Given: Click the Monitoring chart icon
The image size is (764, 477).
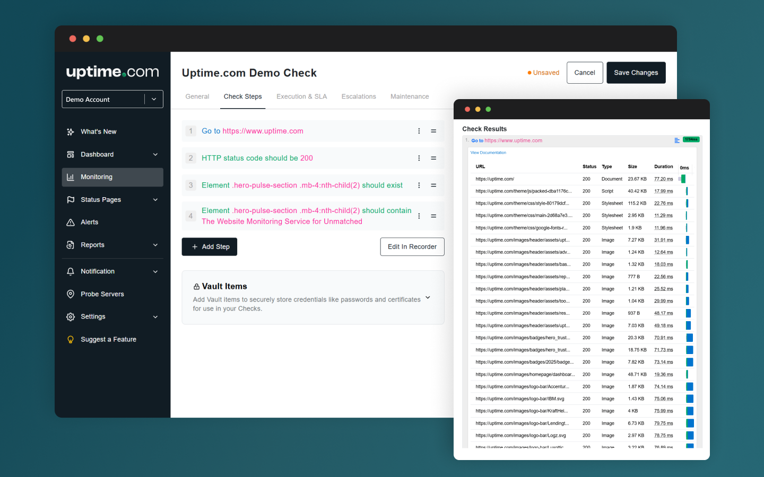Looking at the screenshot, I should [x=71, y=177].
